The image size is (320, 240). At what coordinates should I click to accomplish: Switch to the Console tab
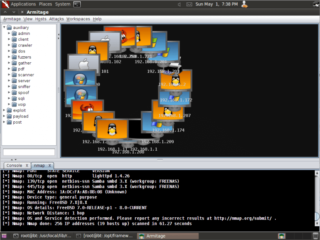coord(14,166)
